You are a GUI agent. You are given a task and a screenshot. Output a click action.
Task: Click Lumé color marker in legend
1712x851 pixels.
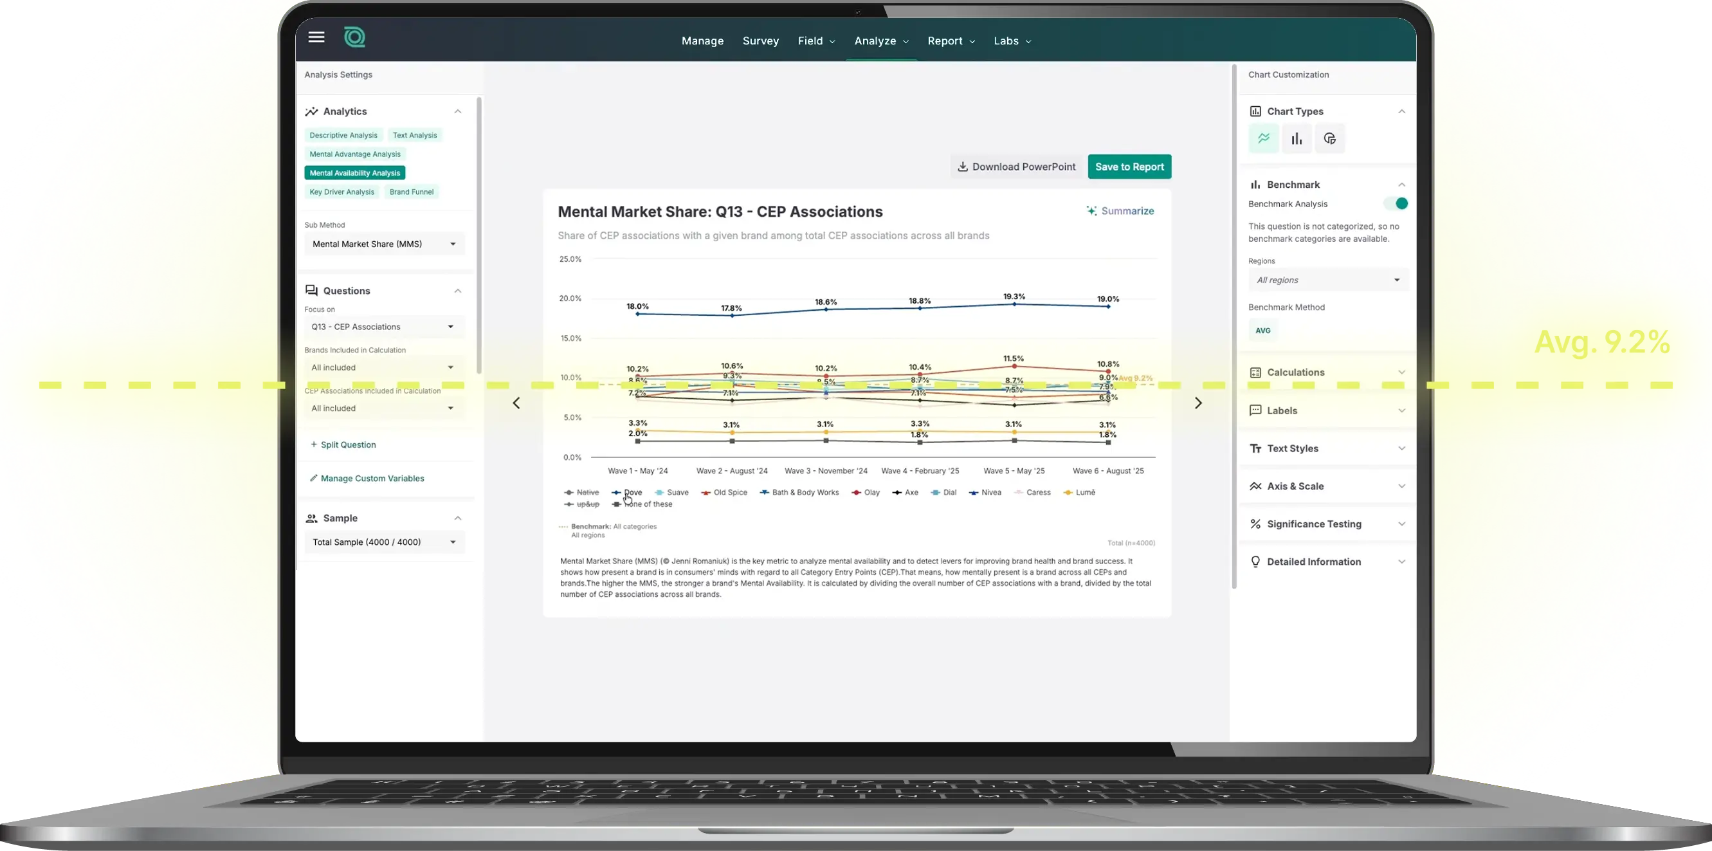pyautogui.click(x=1068, y=493)
